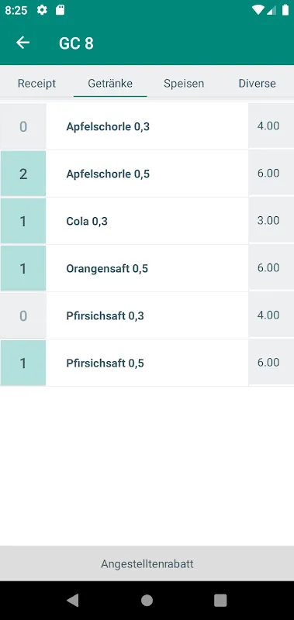Tap the GC 8 title
294x620 pixels.
point(76,43)
